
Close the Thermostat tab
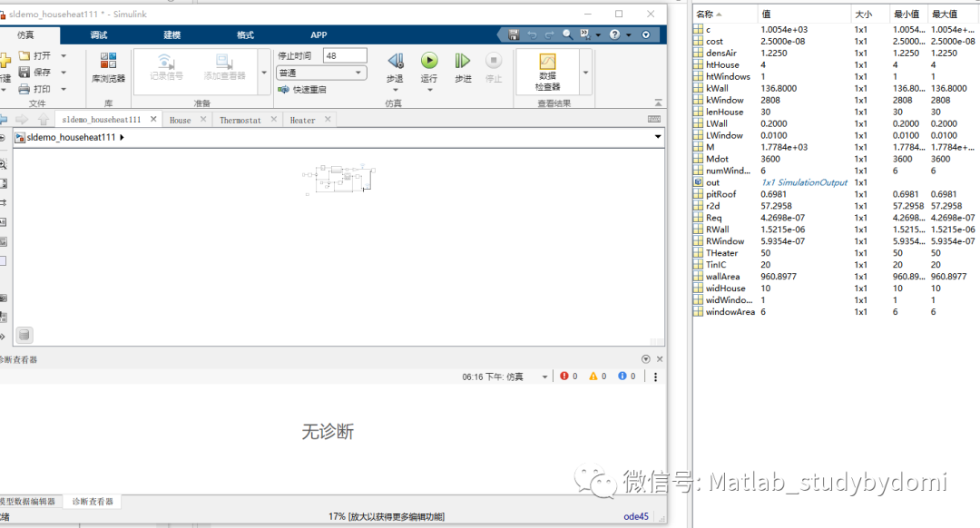[274, 119]
